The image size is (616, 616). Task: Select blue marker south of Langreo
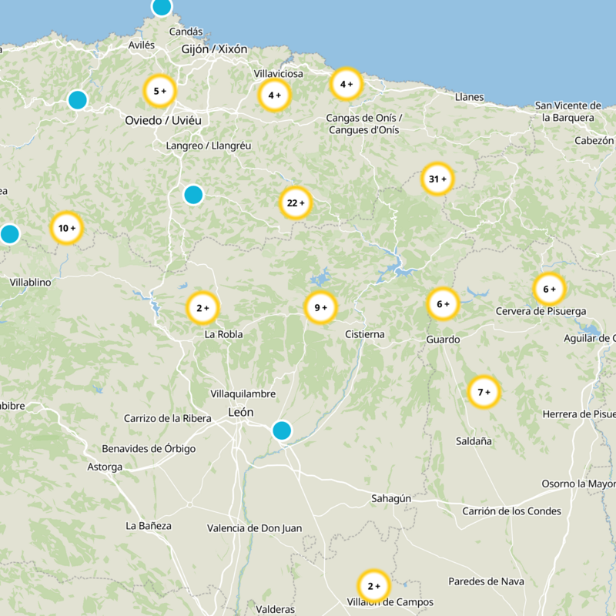click(193, 195)
